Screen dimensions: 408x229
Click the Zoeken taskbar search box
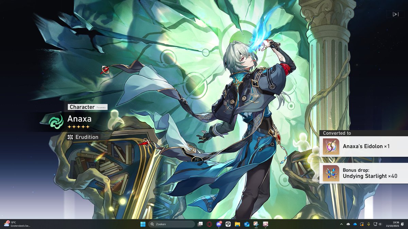(x=171, y=224)
